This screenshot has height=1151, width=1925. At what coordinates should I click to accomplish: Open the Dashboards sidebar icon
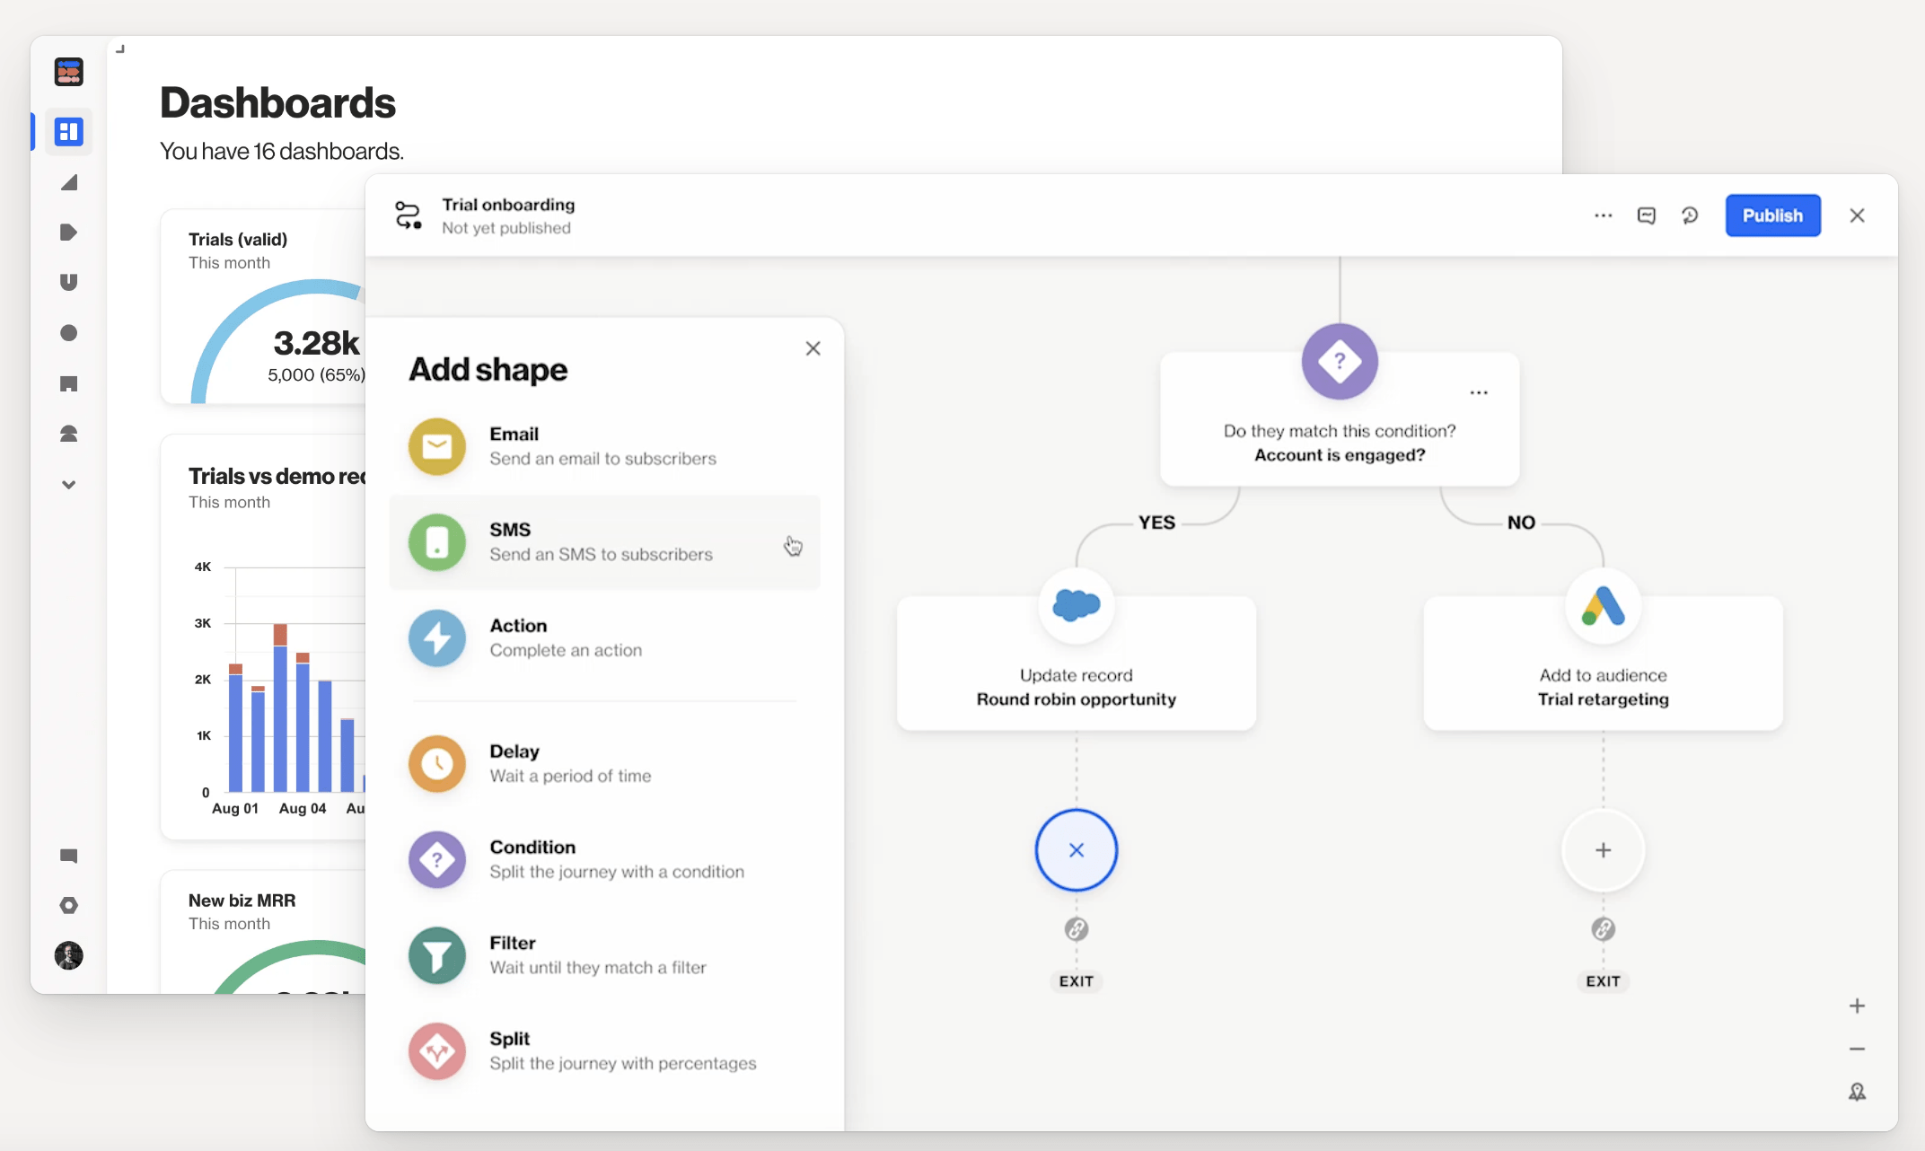tap(68, 132)
